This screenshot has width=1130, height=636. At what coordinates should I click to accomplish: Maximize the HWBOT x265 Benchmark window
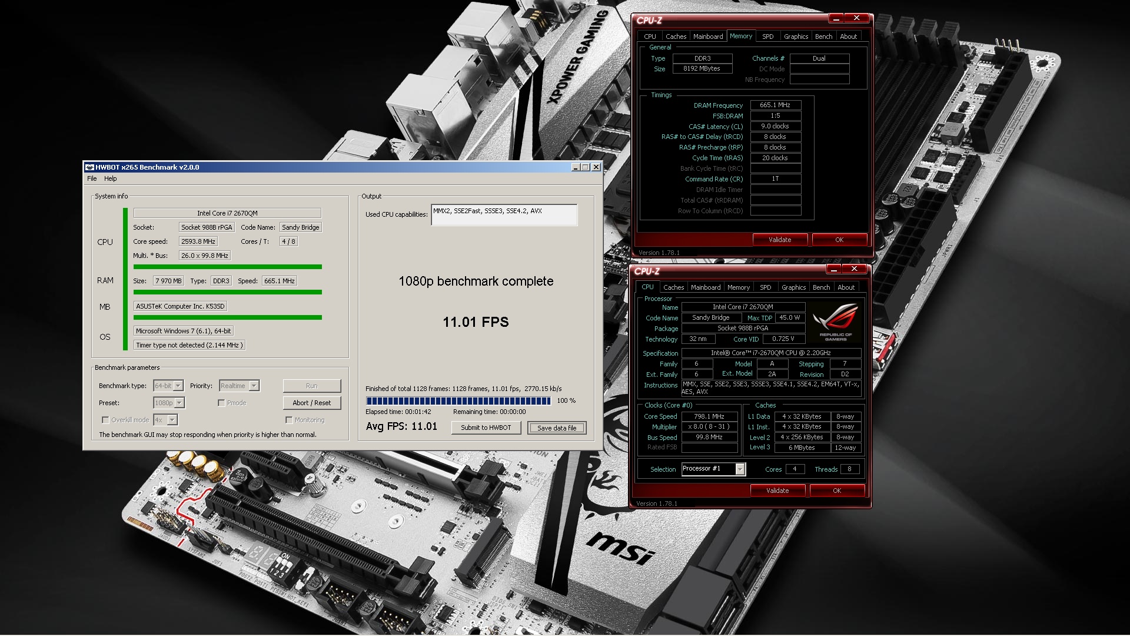(586, 167)
